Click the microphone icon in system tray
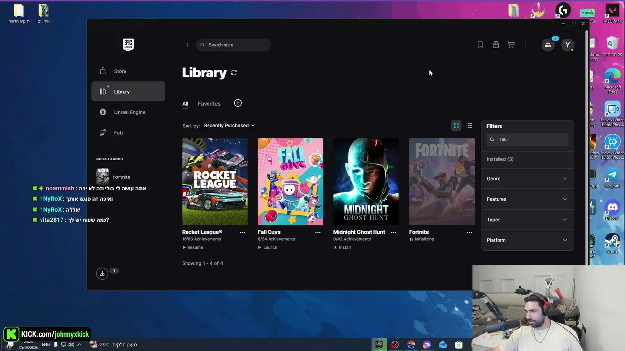 pyautogui.click(x=55, y=345)
